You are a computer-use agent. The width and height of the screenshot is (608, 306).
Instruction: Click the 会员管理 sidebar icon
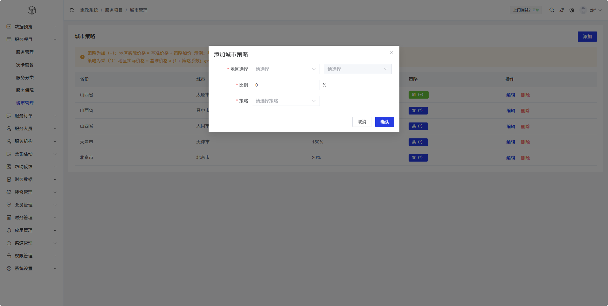(9, 205)
